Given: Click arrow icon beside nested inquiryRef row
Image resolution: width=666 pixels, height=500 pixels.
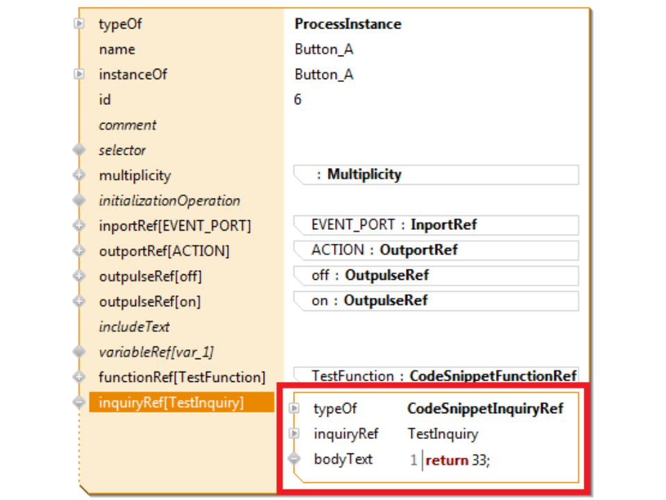Looking at the screenshot, I should point(294,434).
